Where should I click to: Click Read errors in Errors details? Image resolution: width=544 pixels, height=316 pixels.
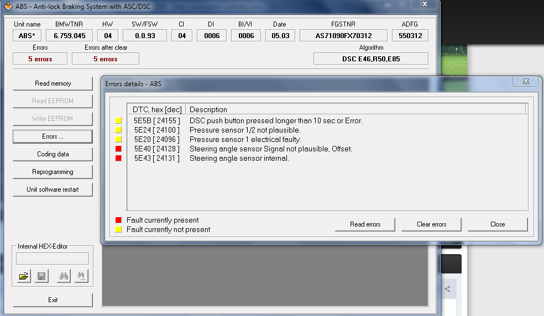[365, 224]
